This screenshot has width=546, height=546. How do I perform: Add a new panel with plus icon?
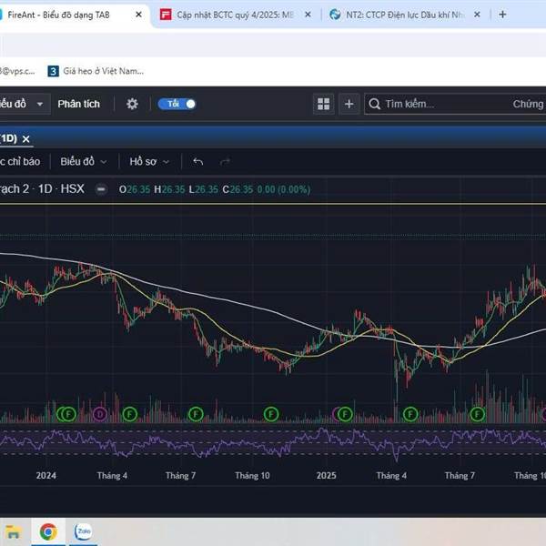click(349, 104)
